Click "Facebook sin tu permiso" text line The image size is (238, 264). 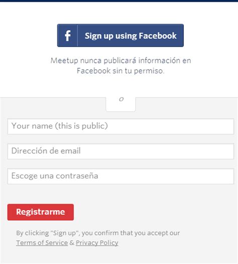click(x=121, y=71)
